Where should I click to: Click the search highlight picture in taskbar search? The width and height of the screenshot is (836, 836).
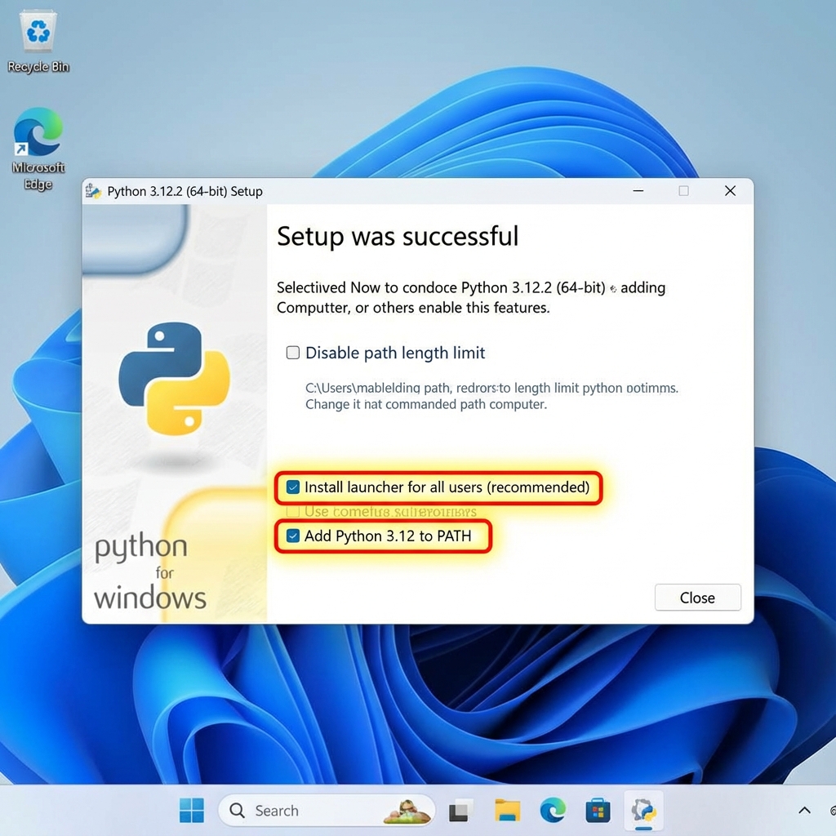point(407,812)
